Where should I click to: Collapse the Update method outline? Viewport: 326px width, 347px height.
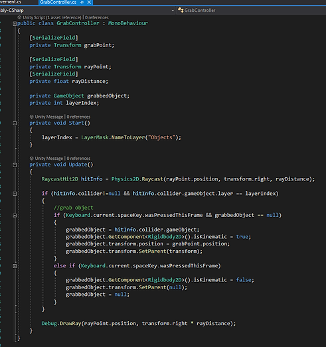point(15,165)
